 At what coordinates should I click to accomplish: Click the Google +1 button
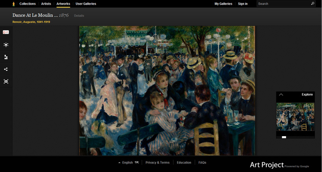coord(6,32)
